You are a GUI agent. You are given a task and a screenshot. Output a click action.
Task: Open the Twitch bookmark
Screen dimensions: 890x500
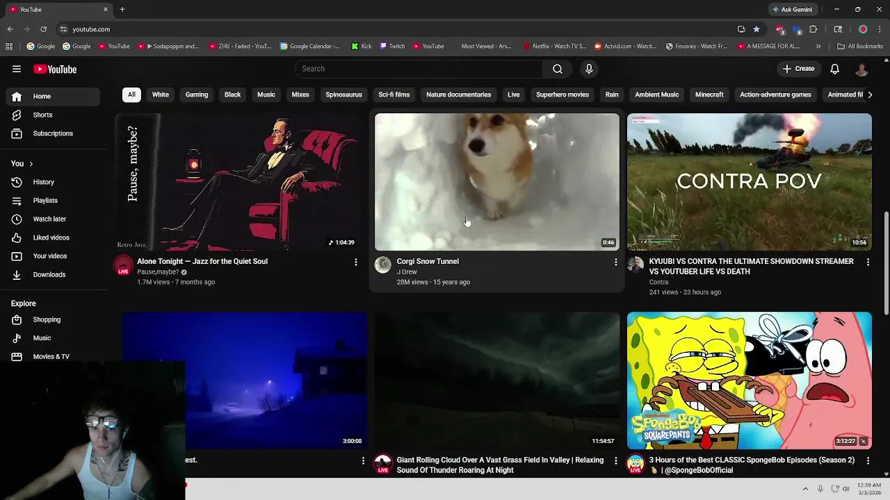pos(391,47)
